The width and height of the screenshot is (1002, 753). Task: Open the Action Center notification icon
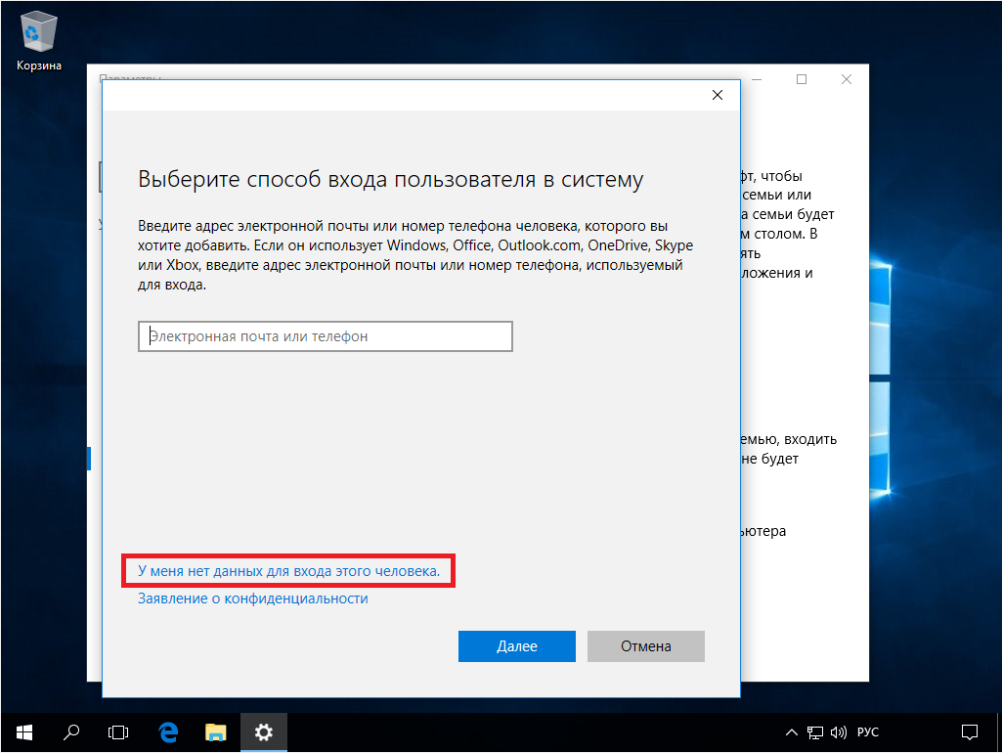970,731
